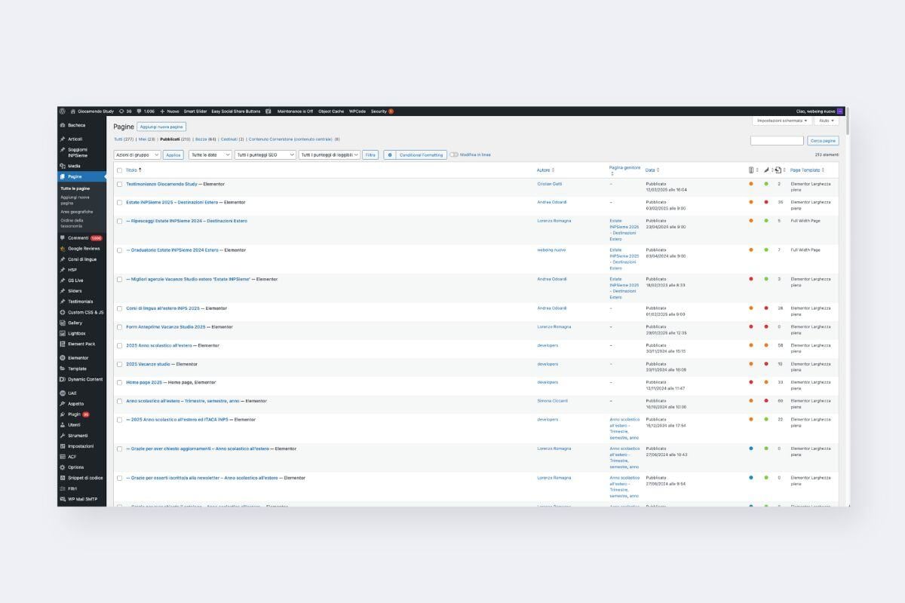Click the user avatar next to Ciao greeting
The image size is (905, 603).
pos(840,111)
